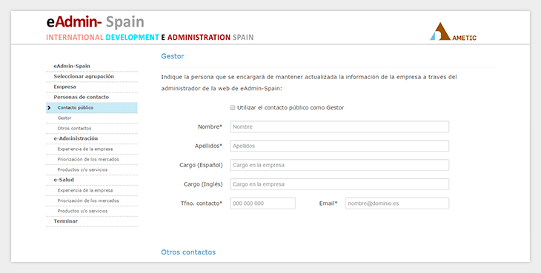Click the Gestor section heading
This screenshot has height=273, width=541.
coord(173,56)
